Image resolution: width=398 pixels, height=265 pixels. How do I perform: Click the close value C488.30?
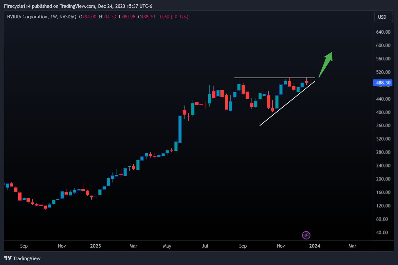tap(146, 17)
